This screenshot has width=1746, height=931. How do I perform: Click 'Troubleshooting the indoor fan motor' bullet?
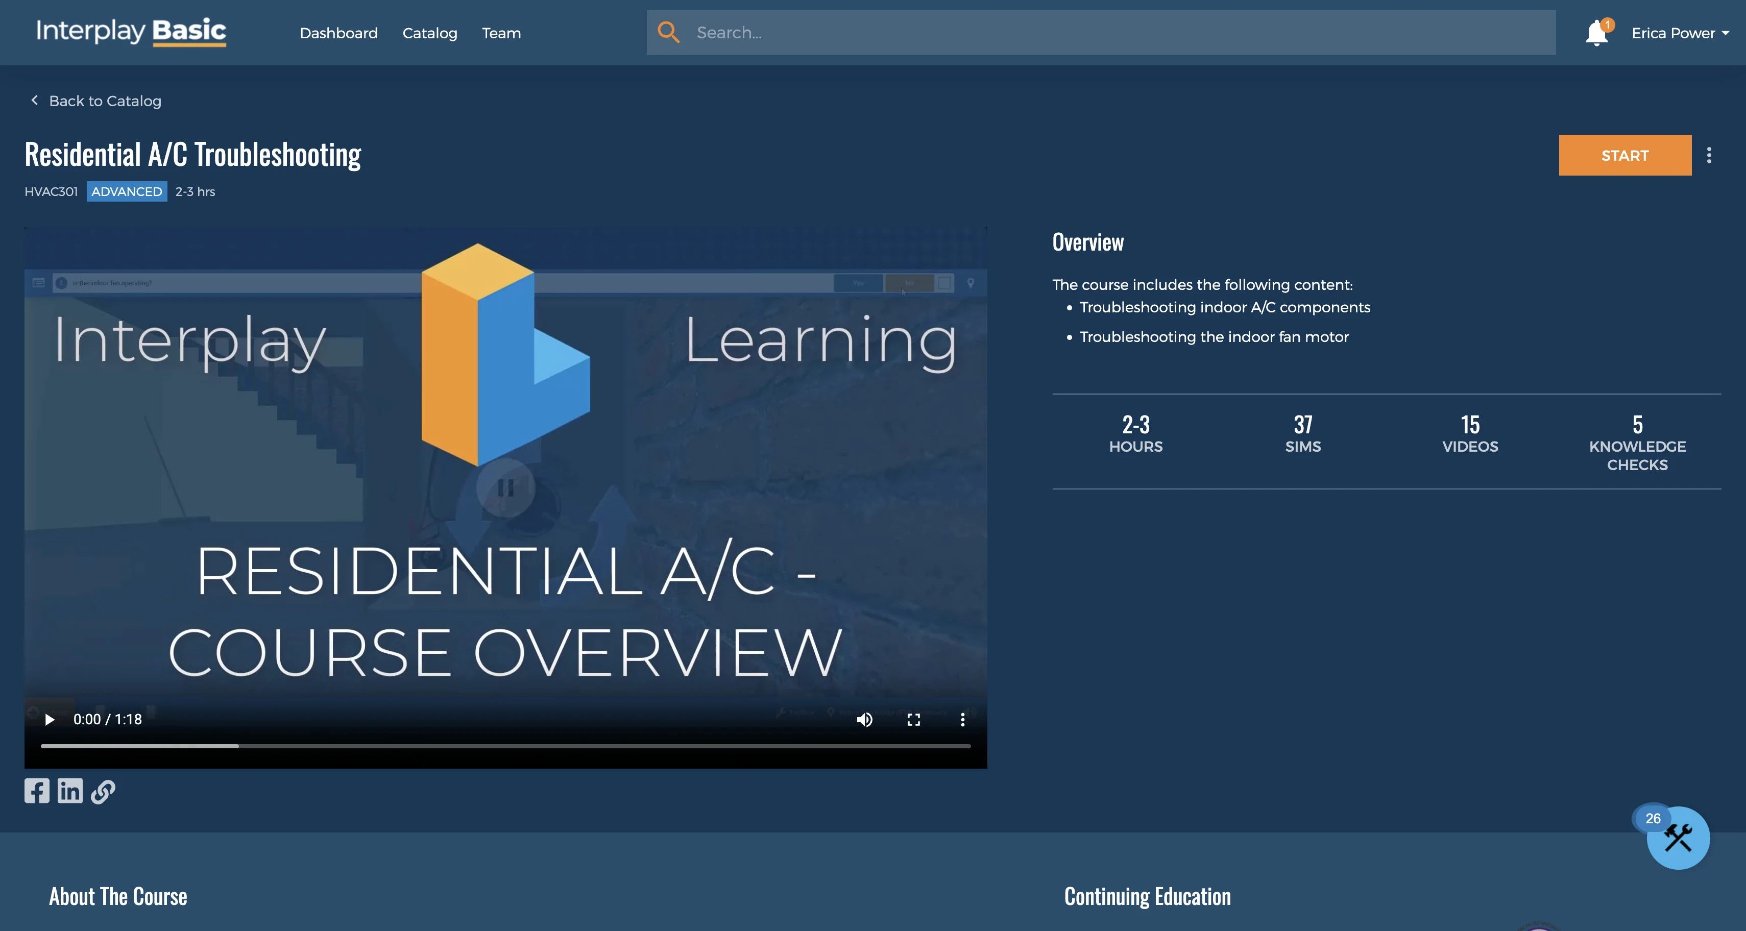[1214, 337]
